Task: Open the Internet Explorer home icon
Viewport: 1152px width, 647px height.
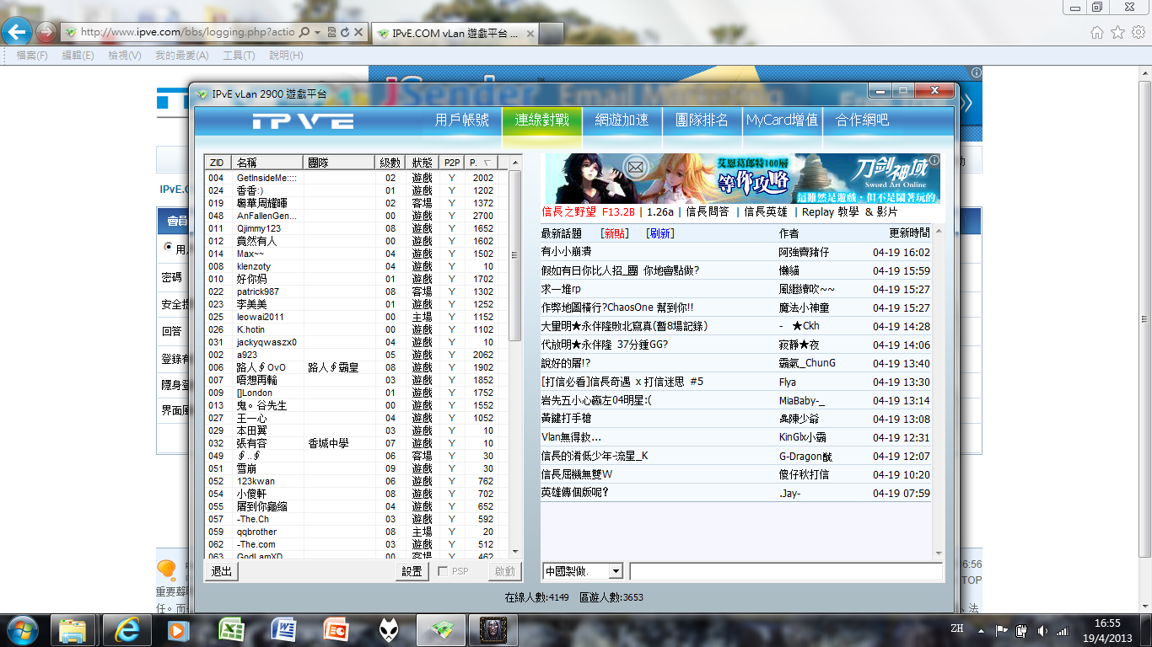Action: [x=1096, y=32]
